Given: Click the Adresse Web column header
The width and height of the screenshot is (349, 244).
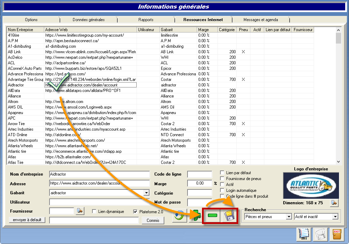Looking at the screenshot, I should point(90,30).
